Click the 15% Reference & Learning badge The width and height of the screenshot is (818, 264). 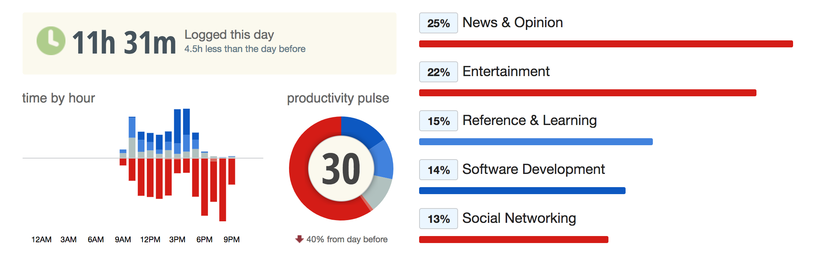[x=439, y=121]
